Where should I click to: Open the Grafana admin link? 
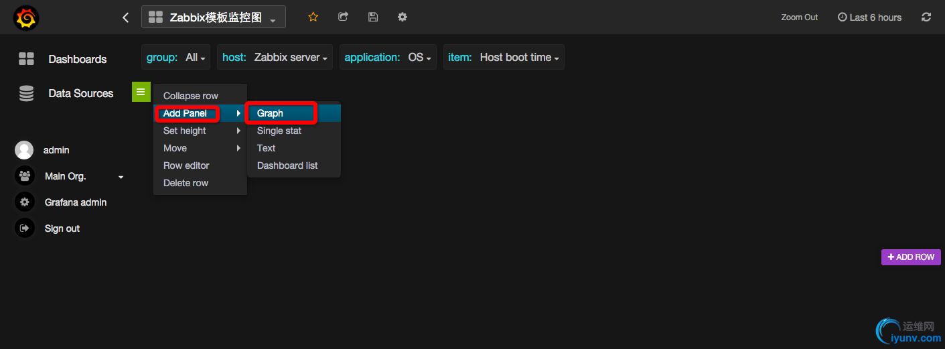pyautogui.click(x=76, y=202)
